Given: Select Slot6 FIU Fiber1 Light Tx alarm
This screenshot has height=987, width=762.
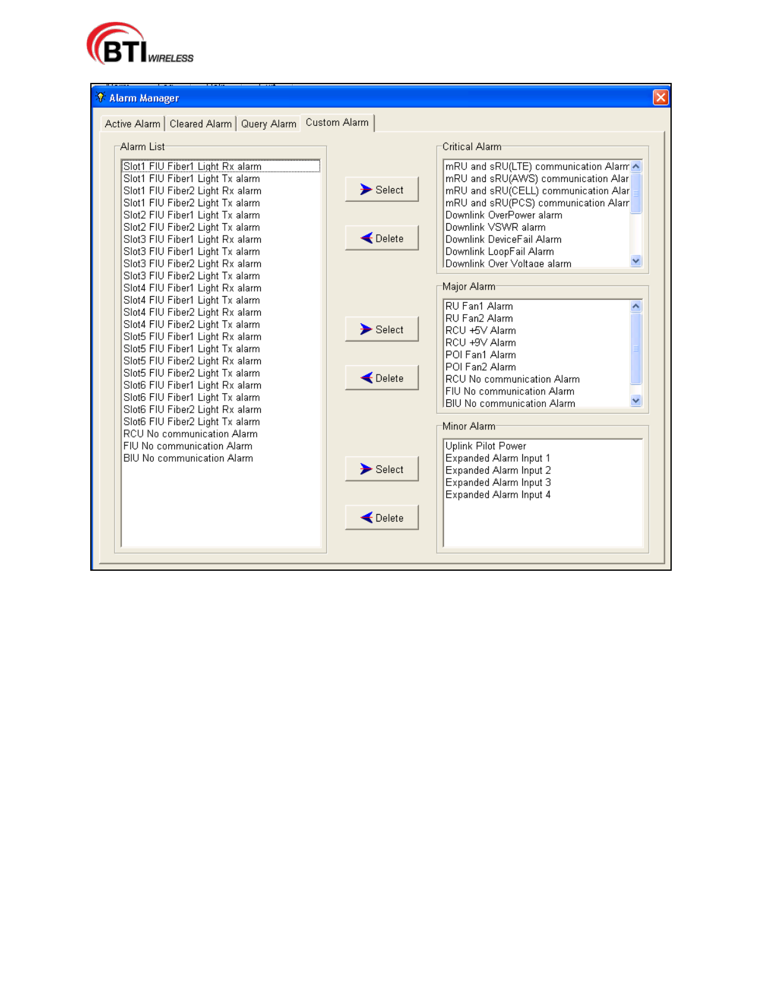Looking at the screenshot, I should pyautogui.click(x=221, y=398).
